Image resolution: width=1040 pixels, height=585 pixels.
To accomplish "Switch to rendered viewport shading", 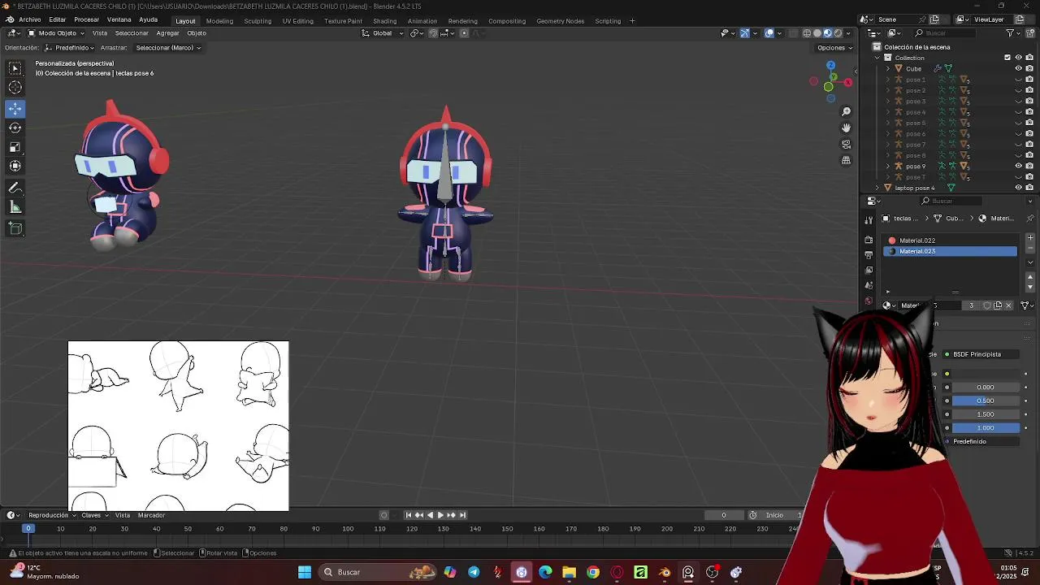I will click(x=838, y=33).
